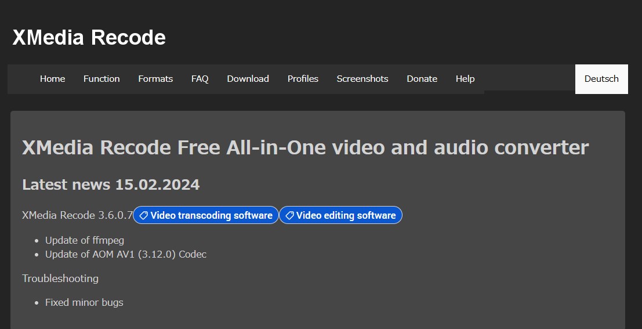The width and height of the screenshot is (642, 329).
Task: Click the Update of ffmpeg list item
Action: tap(84, 240)
